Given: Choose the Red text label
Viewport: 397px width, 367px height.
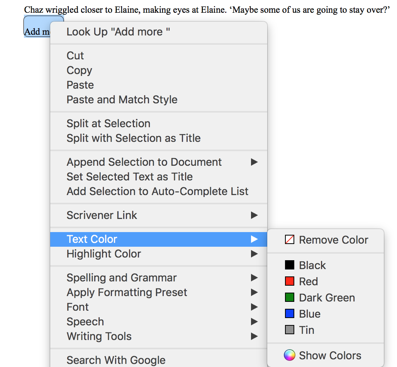Looking at the screenshot, I should (x=309, y=281).
